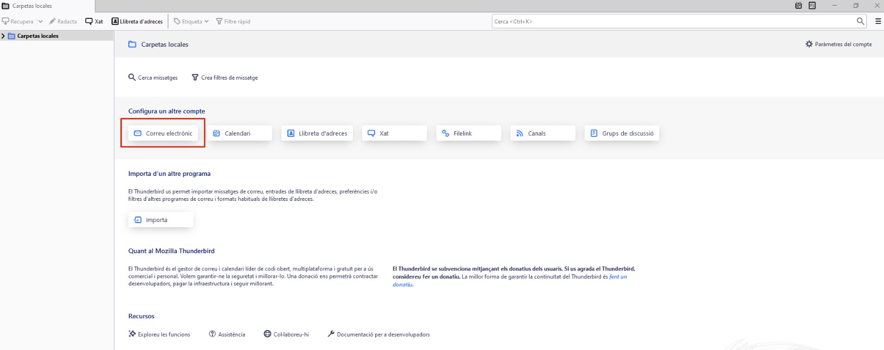
Task: Click the news icon on Grups de discussió
Action: coord(594,134)
